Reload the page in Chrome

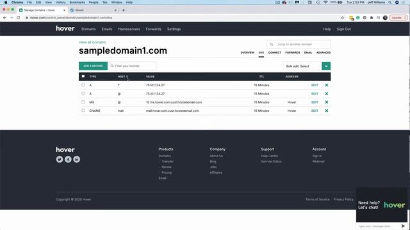(x=19, y=18)
